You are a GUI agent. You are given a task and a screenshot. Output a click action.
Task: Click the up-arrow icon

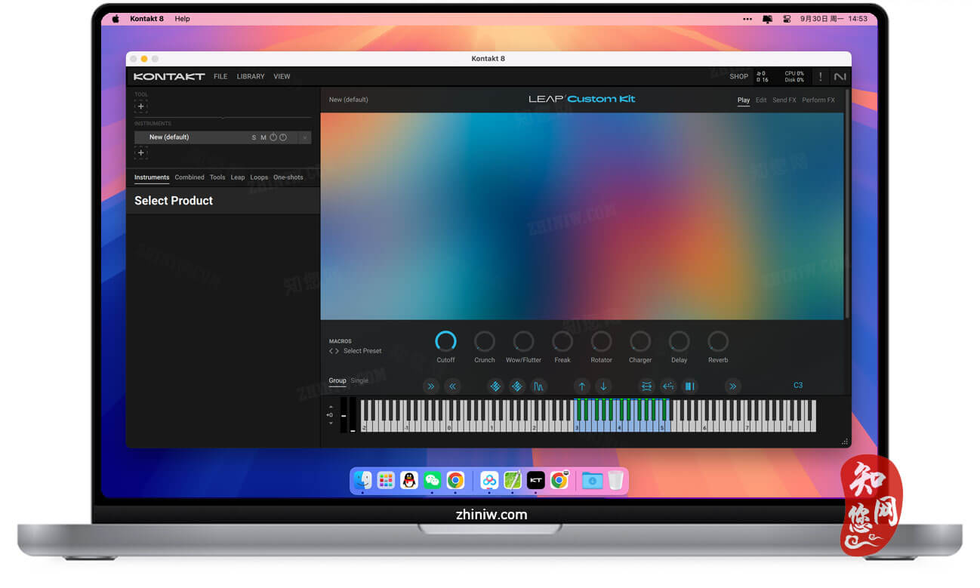coord(581,386)
